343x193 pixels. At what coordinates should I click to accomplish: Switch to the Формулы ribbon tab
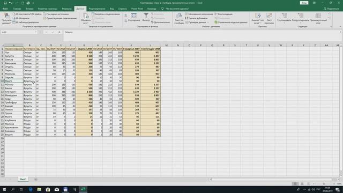(66, 9)
